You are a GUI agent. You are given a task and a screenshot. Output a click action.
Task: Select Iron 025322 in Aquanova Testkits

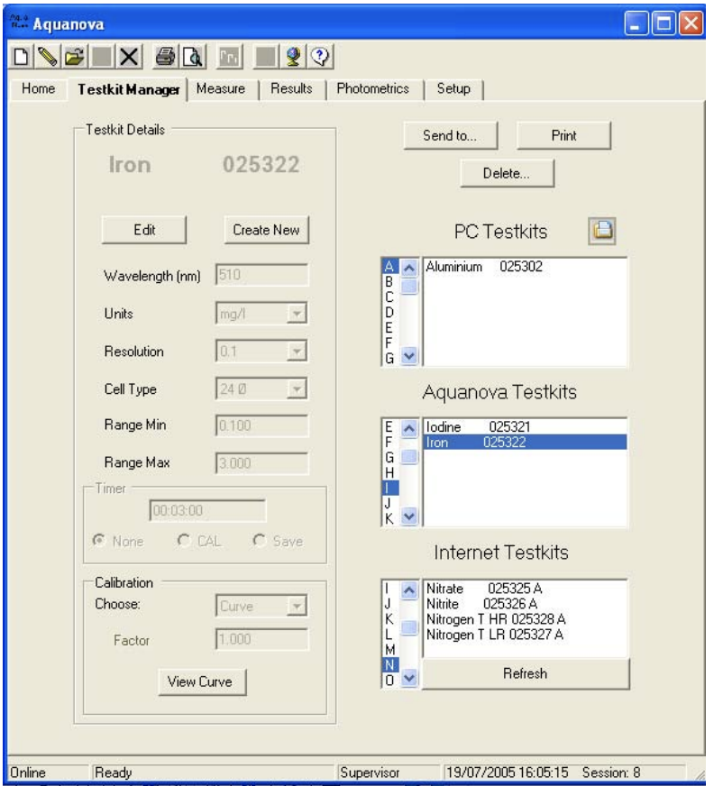click(x=525, y=442)
